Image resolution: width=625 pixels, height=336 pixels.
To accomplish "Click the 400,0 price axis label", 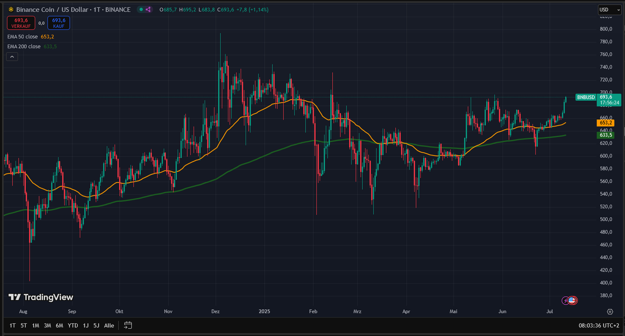I will (x=605, y=283).
